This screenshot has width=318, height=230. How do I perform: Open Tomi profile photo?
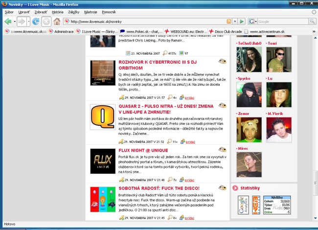click(279, 59)
